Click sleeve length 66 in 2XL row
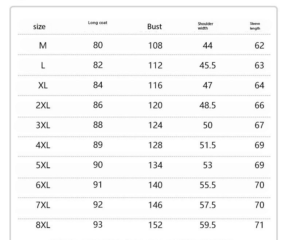The width and height of the screenshot is (288, 240). pos(259,105)
